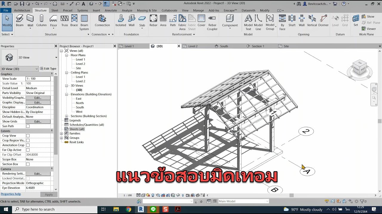The height and width of the screenshot is (214, 382).
Task: Open the Component tool
Action: coord(230,21)
